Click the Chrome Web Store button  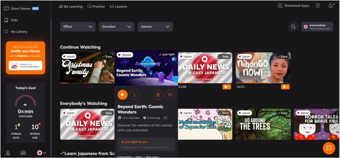[x=26, y=66]
